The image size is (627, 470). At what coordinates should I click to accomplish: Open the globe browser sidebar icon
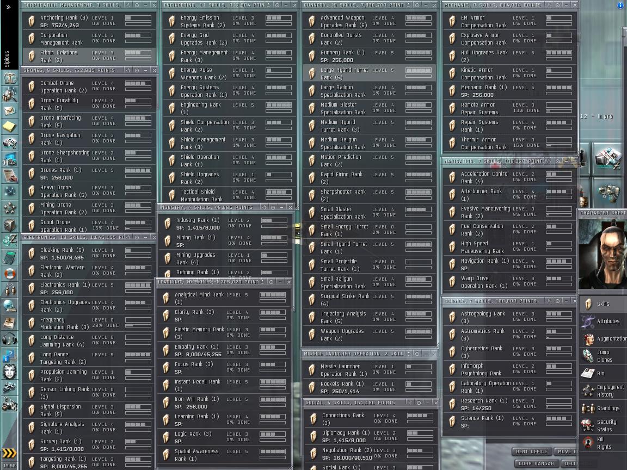click(x=10, y=306)
